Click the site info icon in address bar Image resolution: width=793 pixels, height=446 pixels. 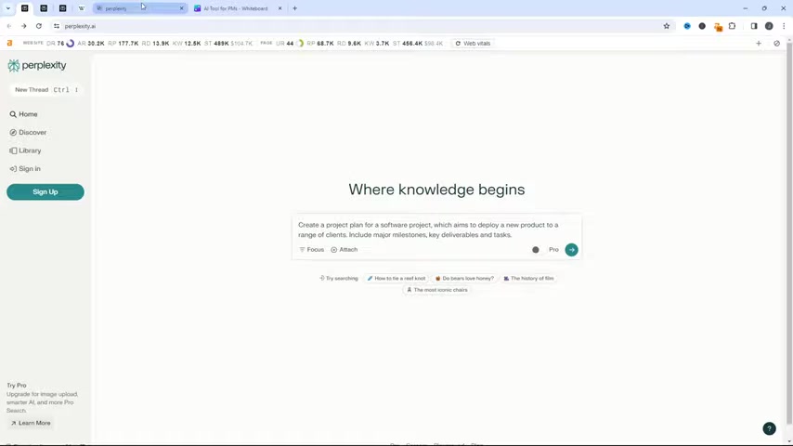tap(57, 26)
